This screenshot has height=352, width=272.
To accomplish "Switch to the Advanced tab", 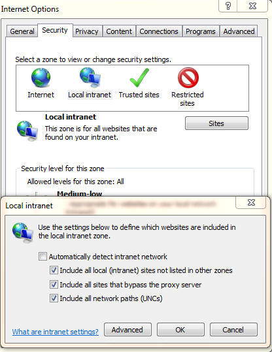I will coord(239,31).
